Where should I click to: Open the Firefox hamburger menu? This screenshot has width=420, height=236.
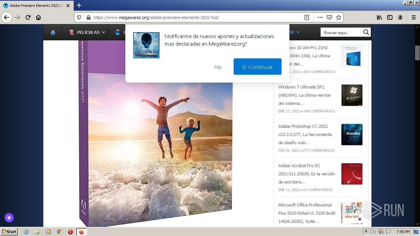[413, 17]
